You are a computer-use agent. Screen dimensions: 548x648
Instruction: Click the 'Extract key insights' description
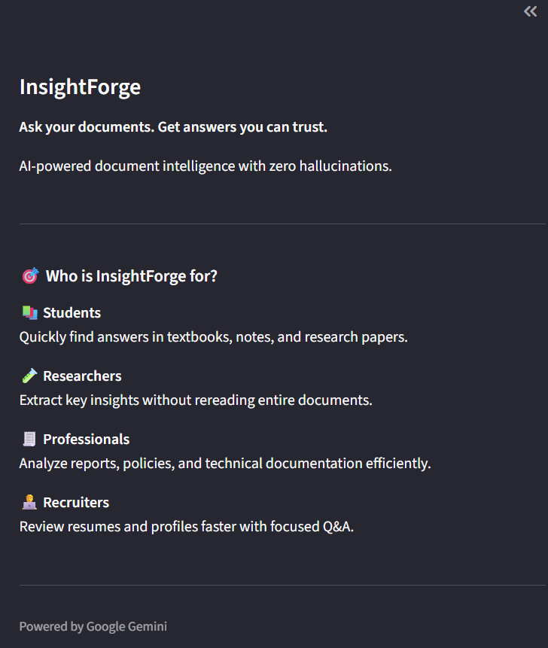pyautogui.click(x=196, y=400)
